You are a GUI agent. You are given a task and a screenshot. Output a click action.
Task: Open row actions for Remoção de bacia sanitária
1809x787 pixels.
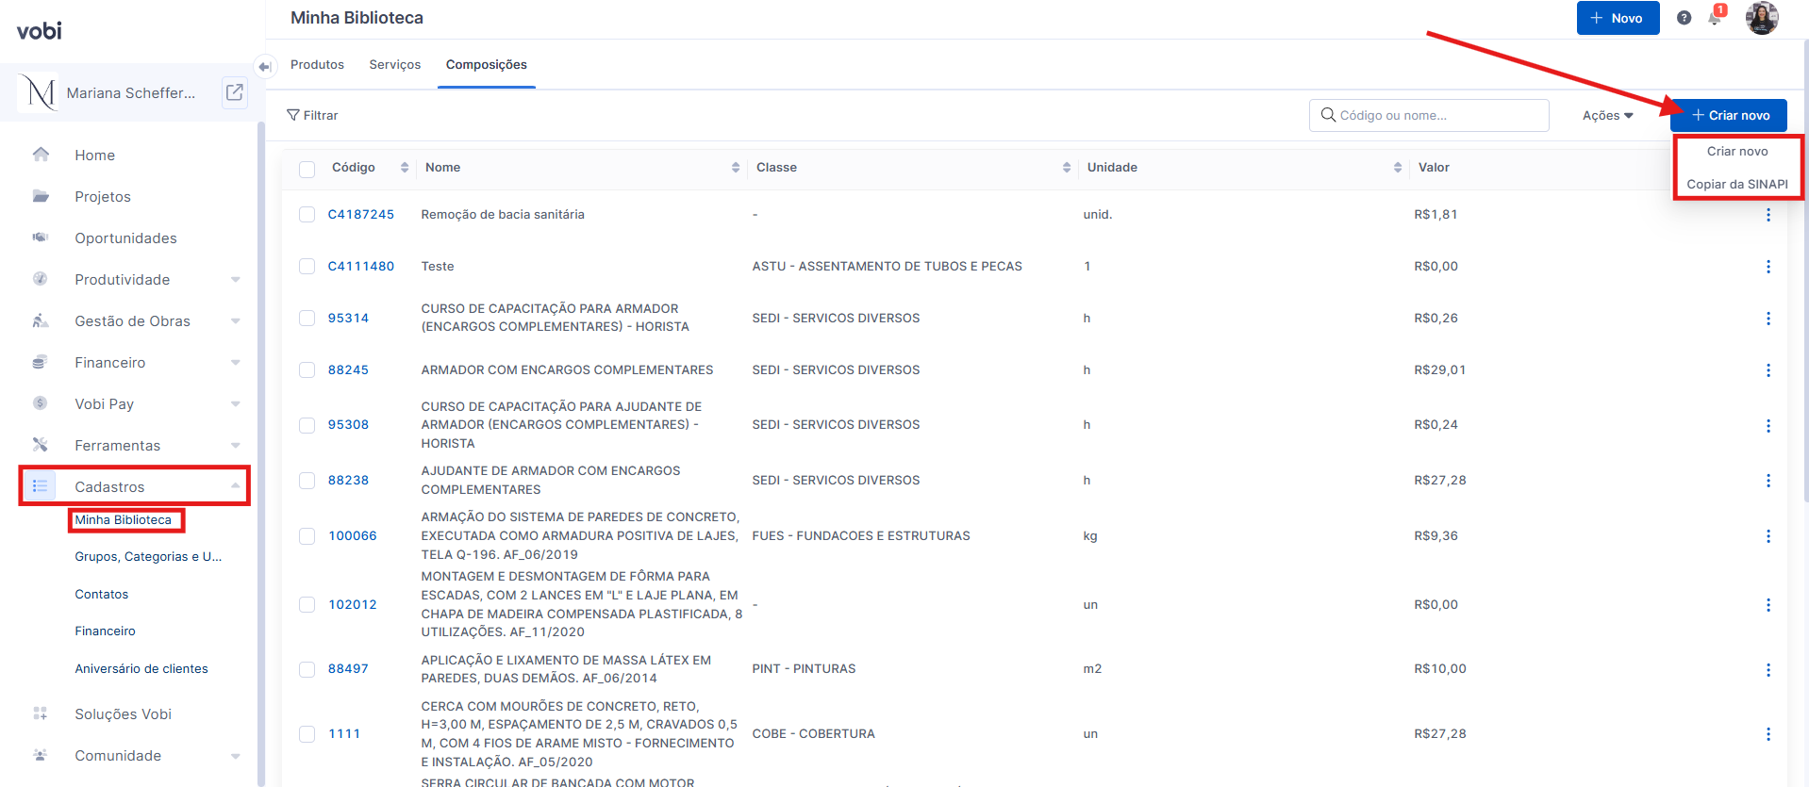pos(1768,215)
